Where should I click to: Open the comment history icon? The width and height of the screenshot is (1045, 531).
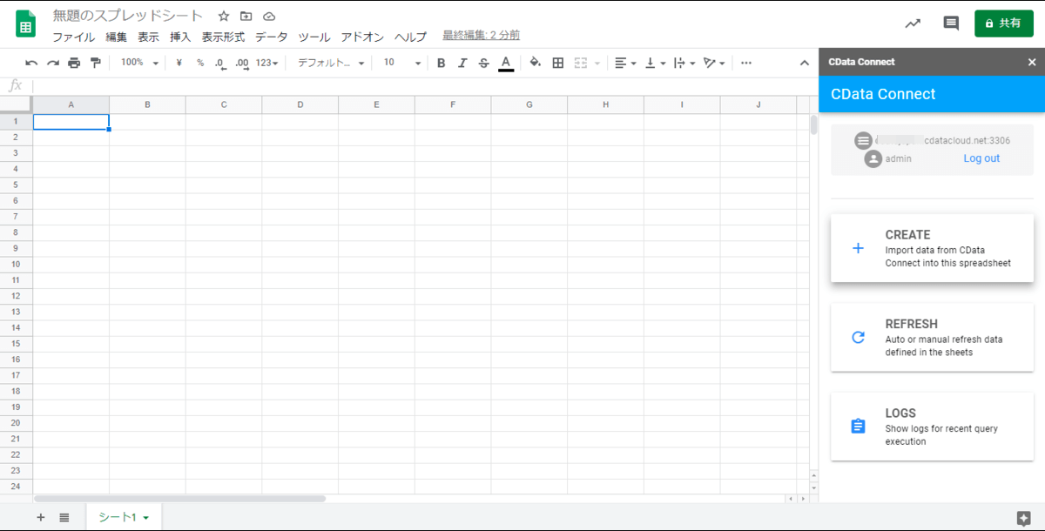(x=951, y=24)
